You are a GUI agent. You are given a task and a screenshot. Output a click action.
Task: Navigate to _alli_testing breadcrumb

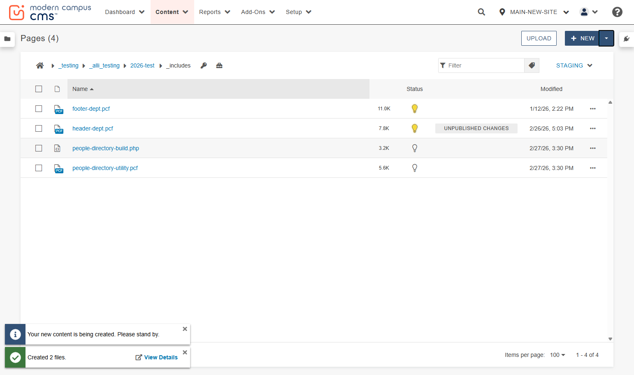pos(105,65)
